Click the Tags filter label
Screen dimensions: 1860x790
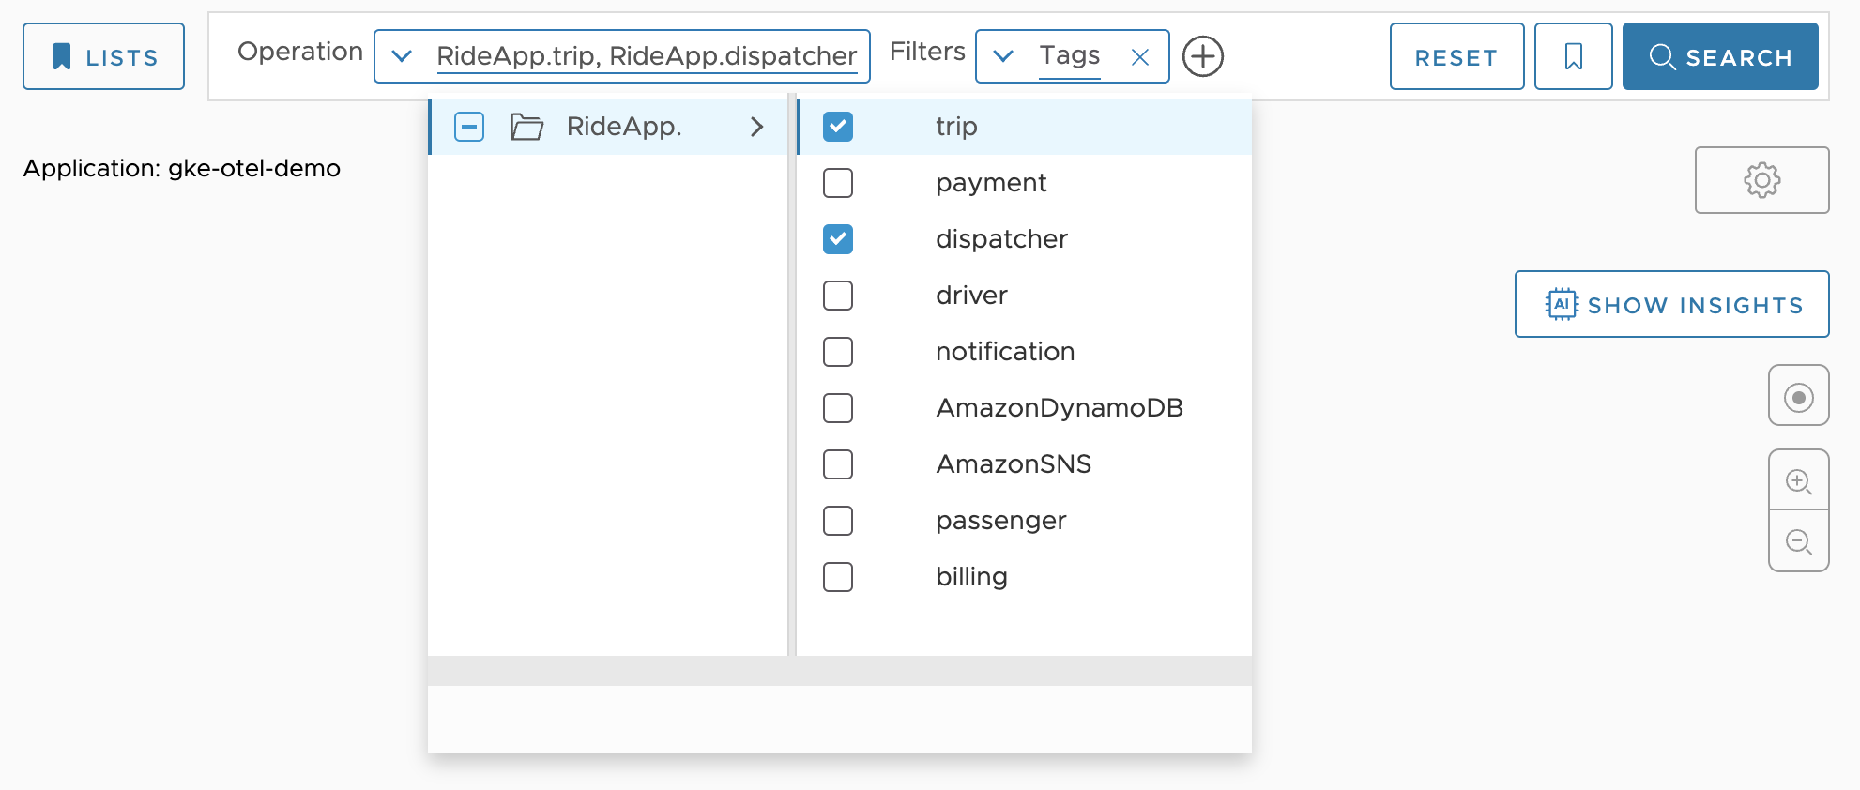(1069, 56)
